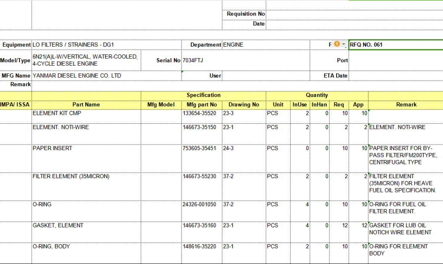Screen dimensions: 443x264
Task: Select the O-RING, BODY remark cell
Action: pos(405,250)
